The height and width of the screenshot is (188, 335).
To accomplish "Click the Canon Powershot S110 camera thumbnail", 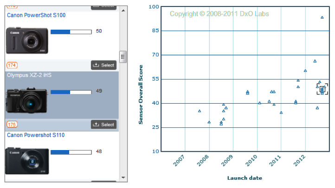I will (x=27, y=161).
